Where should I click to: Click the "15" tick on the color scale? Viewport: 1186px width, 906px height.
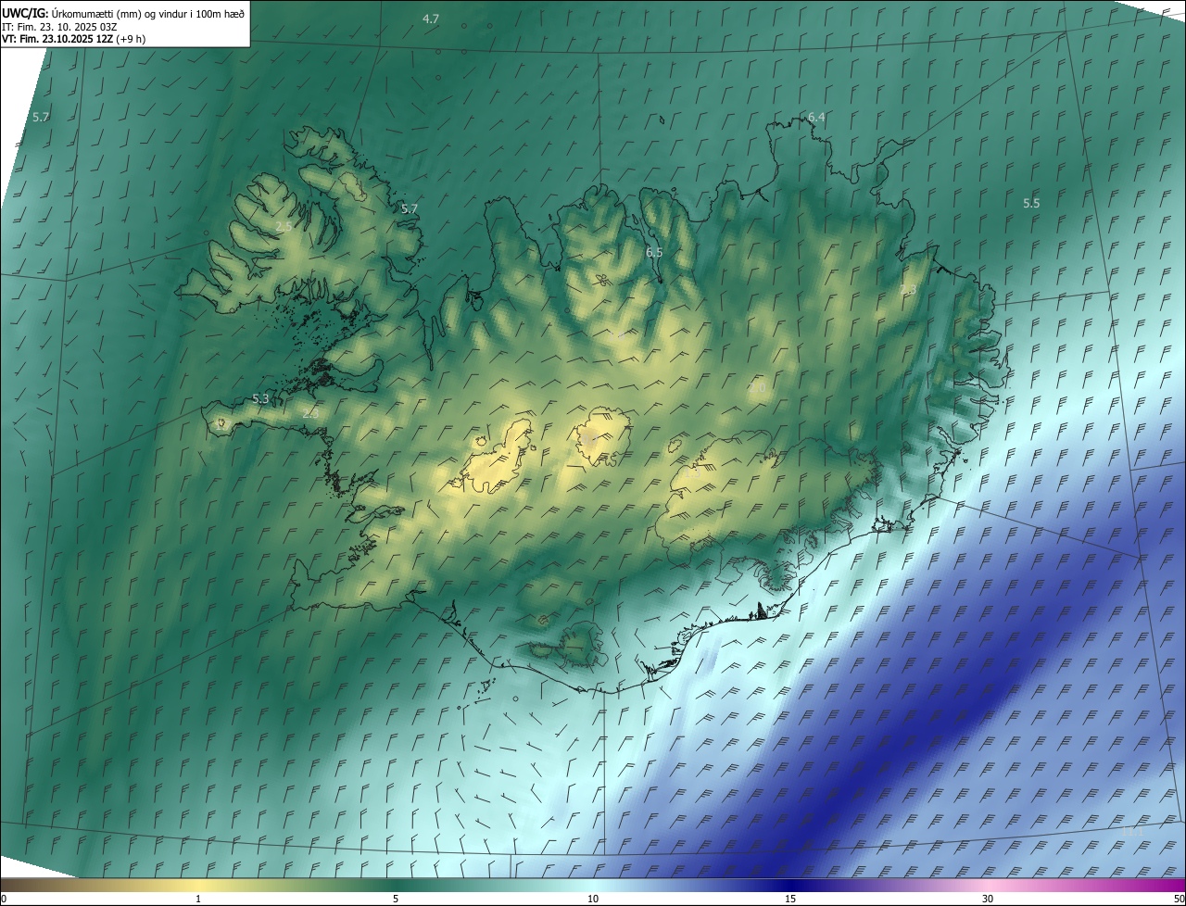pyautogui.click(x=790, y=899)
